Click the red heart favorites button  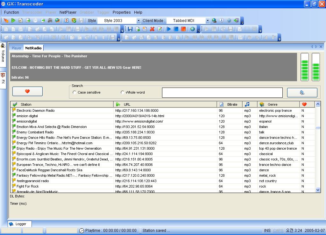(x=27, y=91)
